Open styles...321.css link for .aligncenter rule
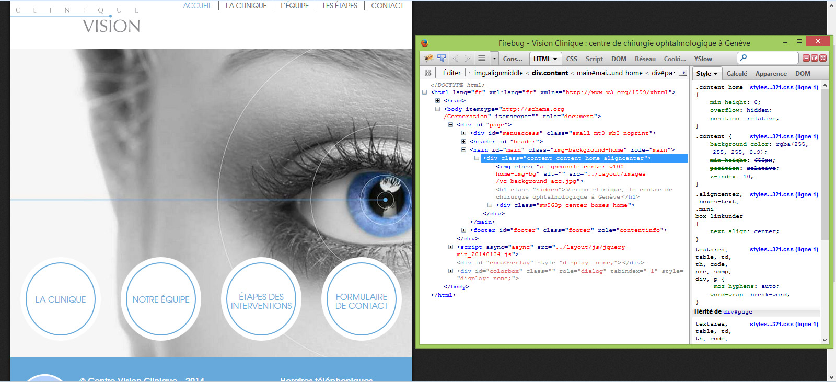Image resolution: width=836 pixels, height=382 pixels. click(x=784, y=194)
